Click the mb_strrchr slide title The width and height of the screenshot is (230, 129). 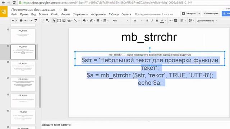click(149, 37)
